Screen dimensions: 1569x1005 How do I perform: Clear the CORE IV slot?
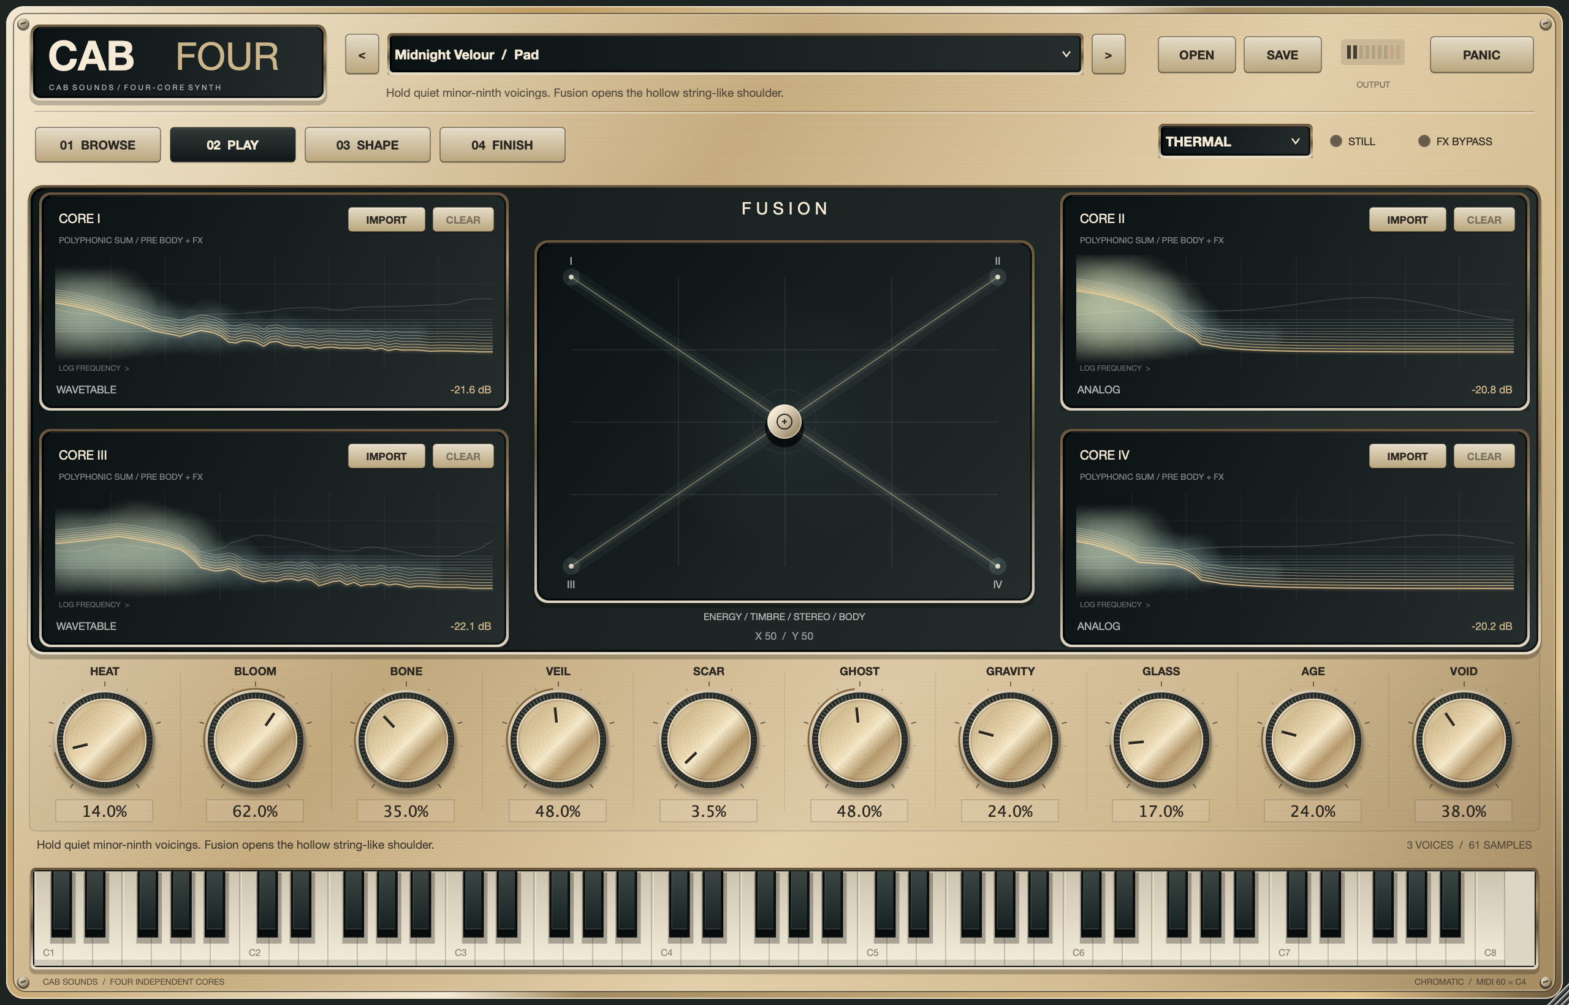coord(1483,456)
